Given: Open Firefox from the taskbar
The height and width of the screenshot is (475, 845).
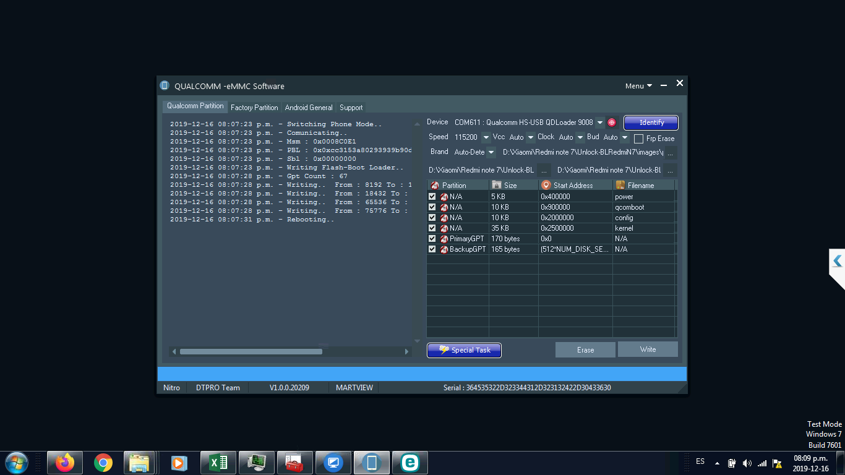Looking at the screenshot, I should point(64,463).
